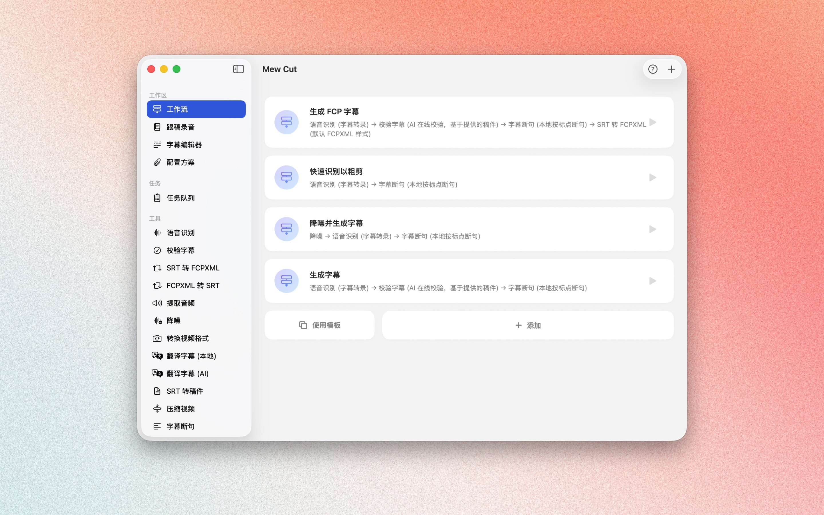Viewport: 824px width, 515px height.
Task: Click the 任务队列 clipboard icon
Action: pos(157,198)
